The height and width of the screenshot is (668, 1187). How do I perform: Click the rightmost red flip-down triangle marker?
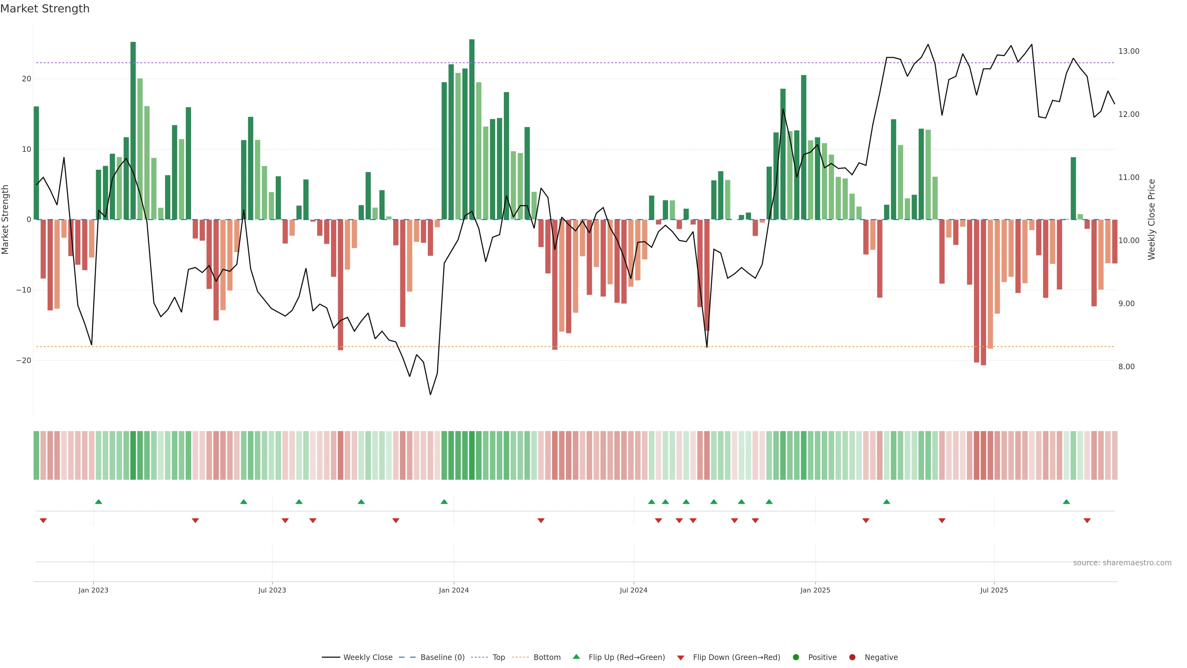(1087, 520)
